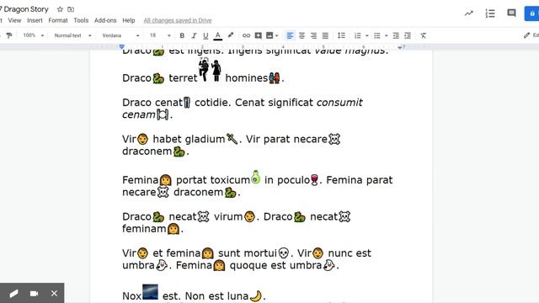The width and height of the screenshot is (539, 303).
Task: Click the left indent ruler marker
Action: coord(121,47)
